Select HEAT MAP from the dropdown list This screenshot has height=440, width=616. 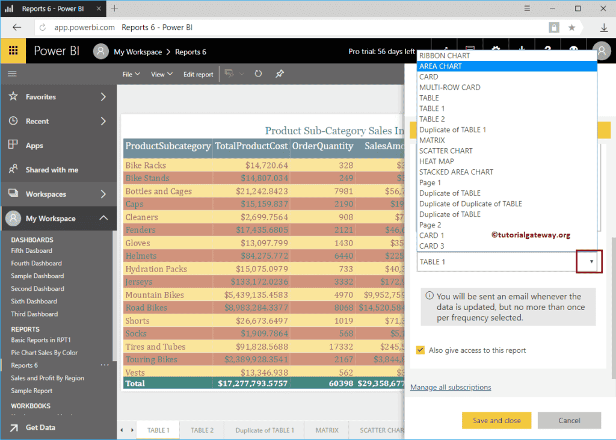436,161
